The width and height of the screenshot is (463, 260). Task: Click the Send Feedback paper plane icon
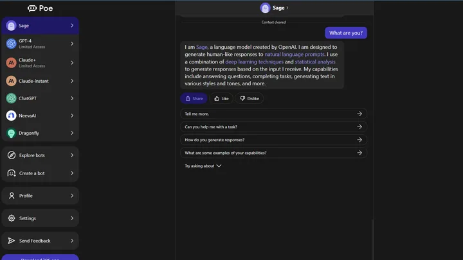click(x=11, y=241)
